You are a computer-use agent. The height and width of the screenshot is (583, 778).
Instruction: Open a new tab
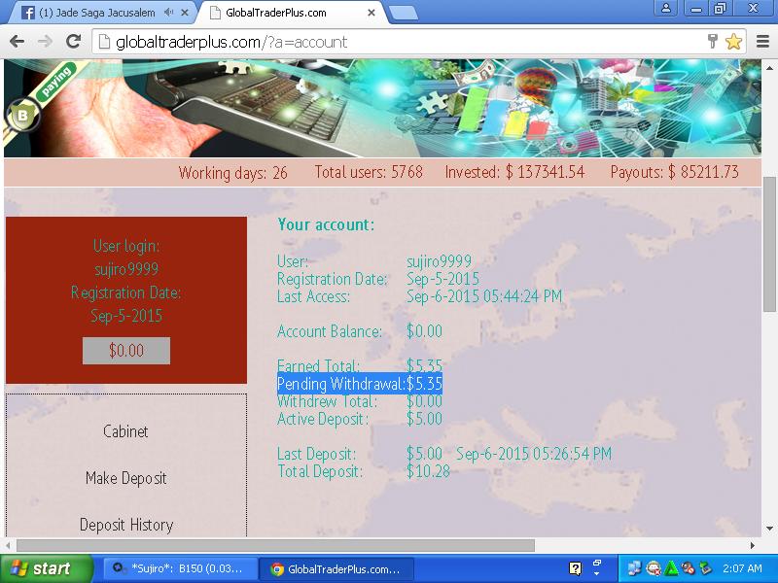coord(403,14)
